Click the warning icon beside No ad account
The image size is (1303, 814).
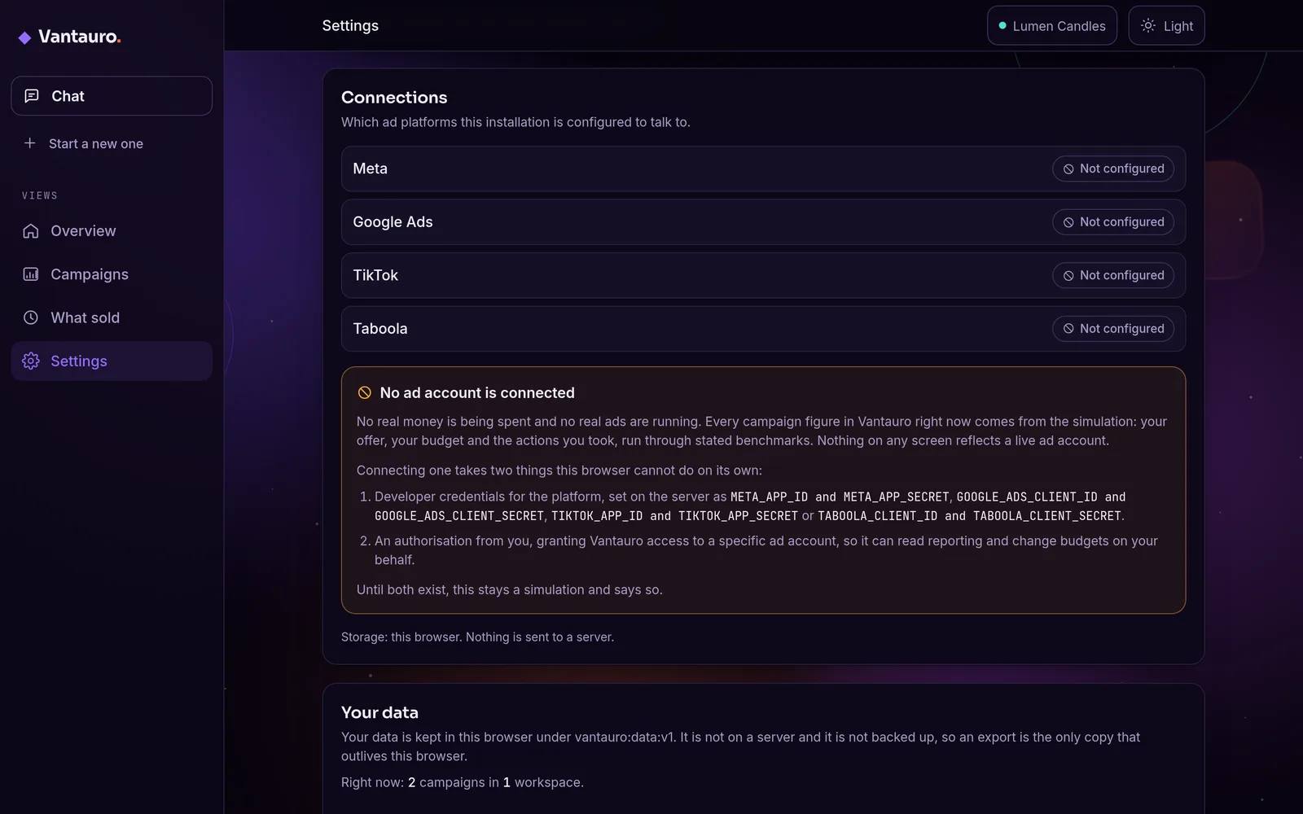[365, 393]
